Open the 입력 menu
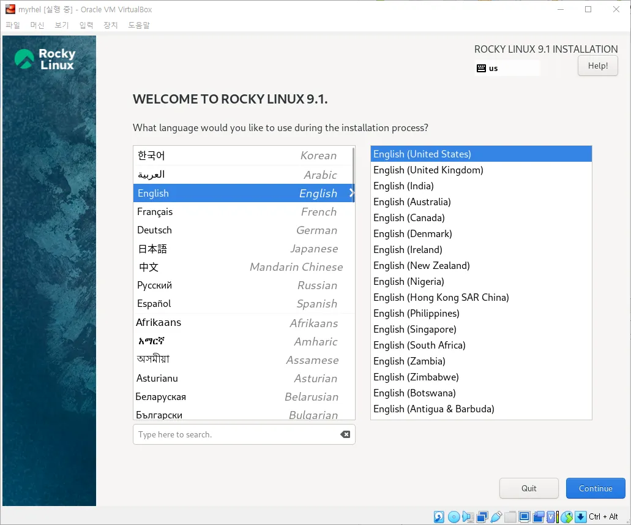631x525 pixels. pos(86,25)
